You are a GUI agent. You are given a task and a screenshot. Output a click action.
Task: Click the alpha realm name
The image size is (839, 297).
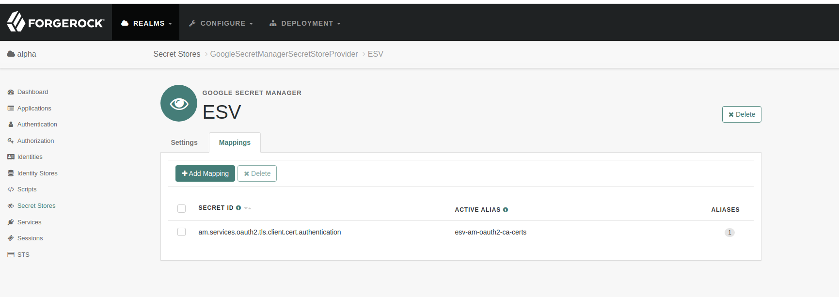(x=27, y=54)
